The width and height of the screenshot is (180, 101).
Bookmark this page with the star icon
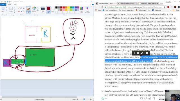[x=165, y=7]
